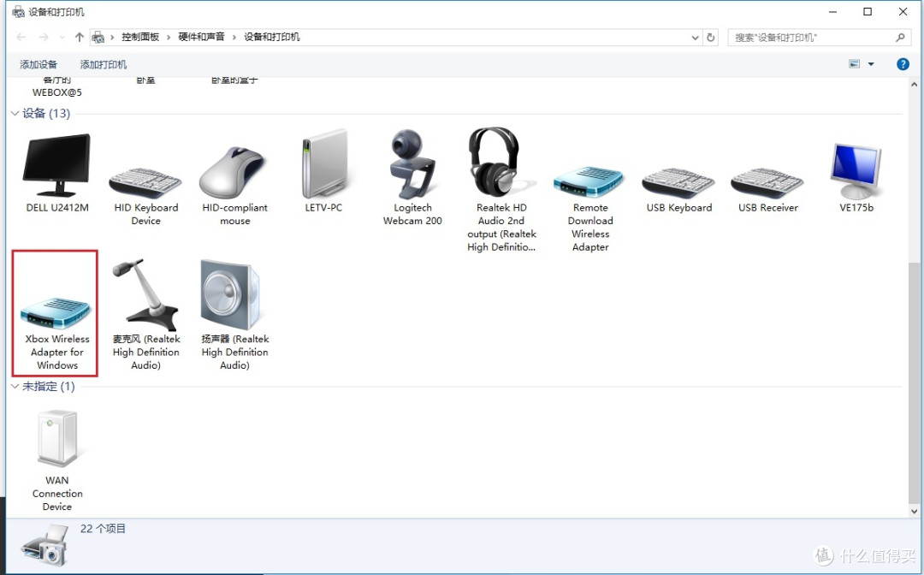
Task: Click devices icon at address bar start
Action: click(98, 37)
